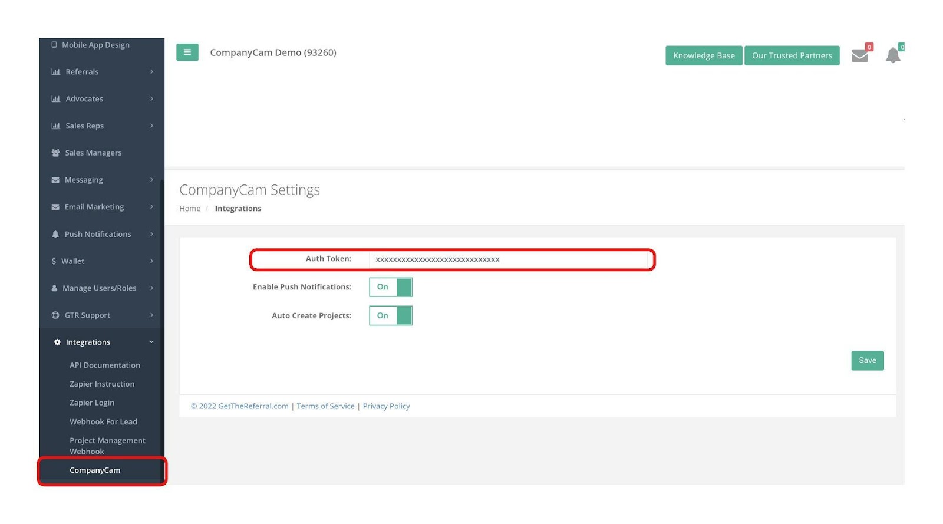This screenshot has height=524, width=943.
Task: Expand the GTR Support menu chevron
Action: 151,315
